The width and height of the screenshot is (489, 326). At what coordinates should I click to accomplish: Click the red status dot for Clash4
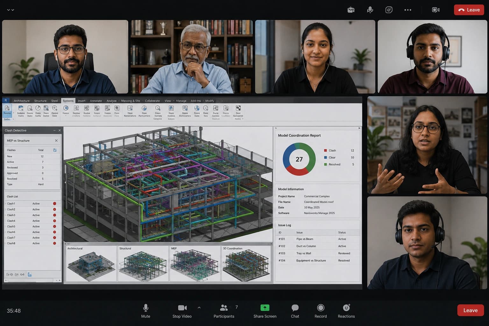(x=54, y=221)
